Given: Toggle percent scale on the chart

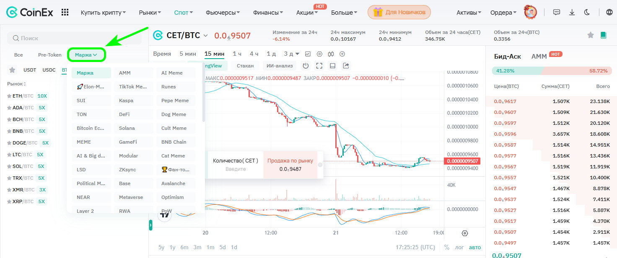Looking at the screenshot, I should point(447,247).
